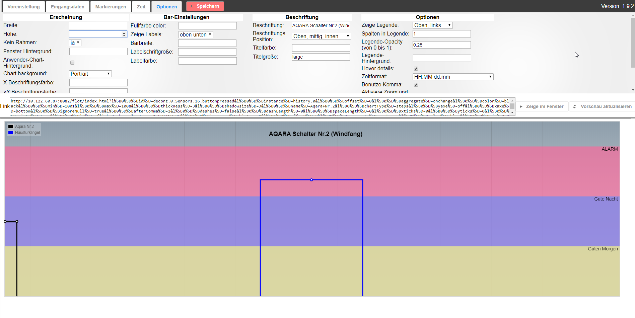Image resolution: width=635 pixels, height=318 pixels.
Task: Click the Y Beschriftungsfarbe input field
Action: coord(98,91)
